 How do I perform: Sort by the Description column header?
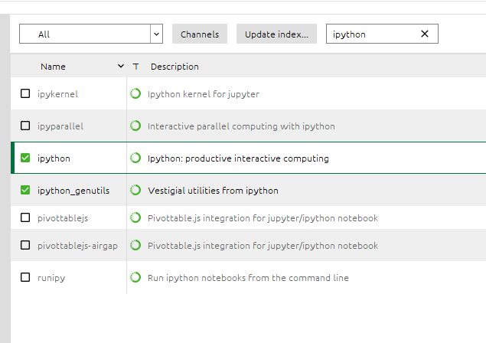(175, 67)
